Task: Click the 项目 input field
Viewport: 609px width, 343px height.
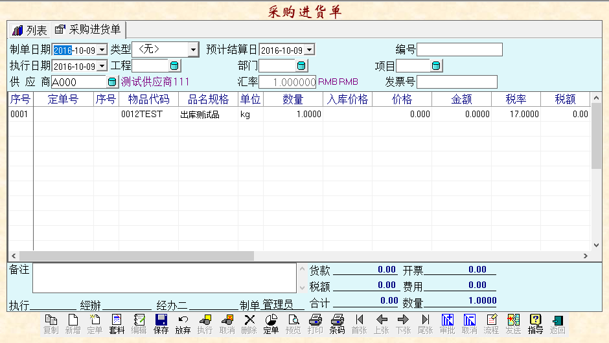Action: tap(413, 66)
